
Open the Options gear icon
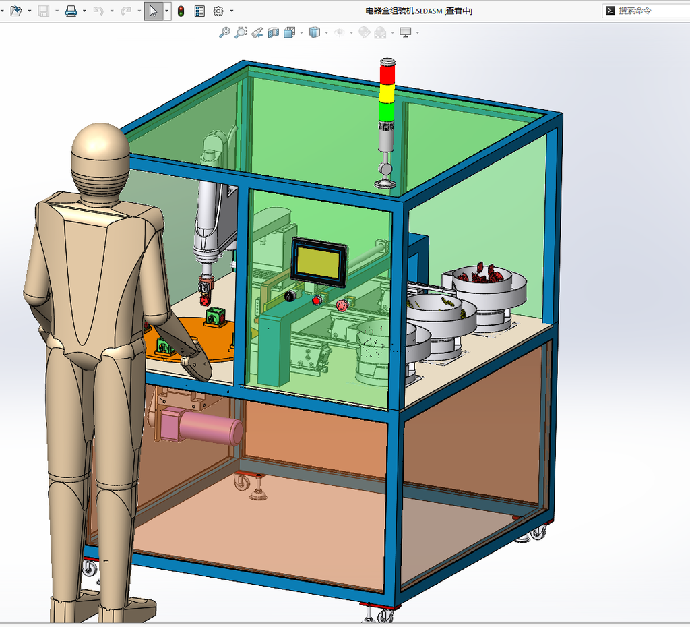point(218,11)
